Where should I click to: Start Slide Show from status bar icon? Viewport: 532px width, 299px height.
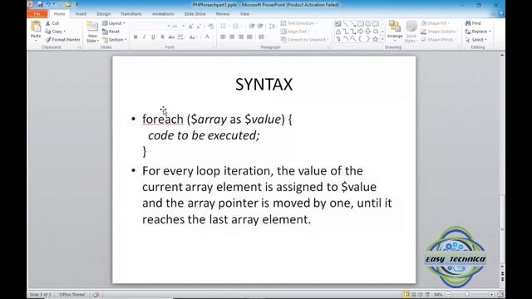(427, 295)
